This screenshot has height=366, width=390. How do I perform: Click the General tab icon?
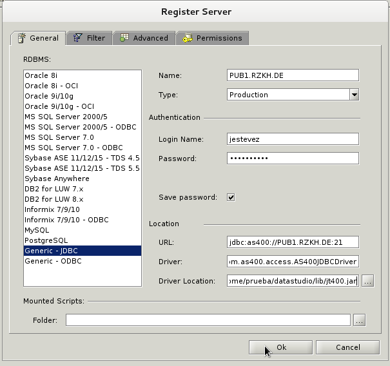22,38
